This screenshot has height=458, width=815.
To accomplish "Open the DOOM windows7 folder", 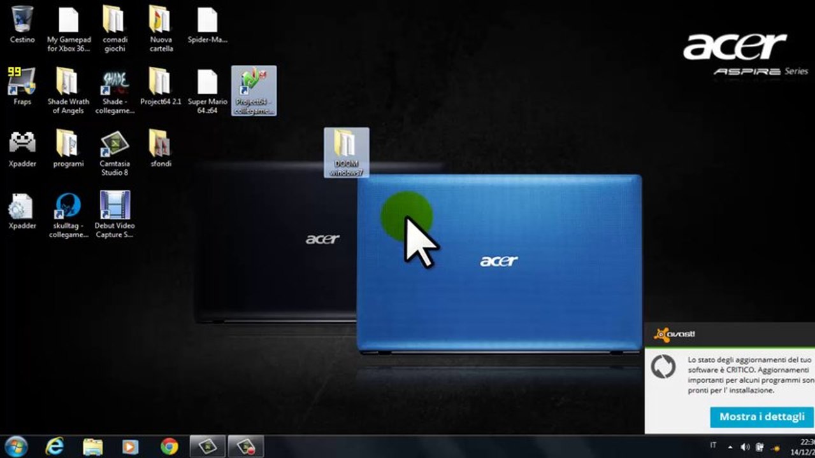I will tap(346, 153).
